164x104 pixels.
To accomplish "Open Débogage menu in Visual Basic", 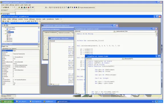I will tap(32, 19).
